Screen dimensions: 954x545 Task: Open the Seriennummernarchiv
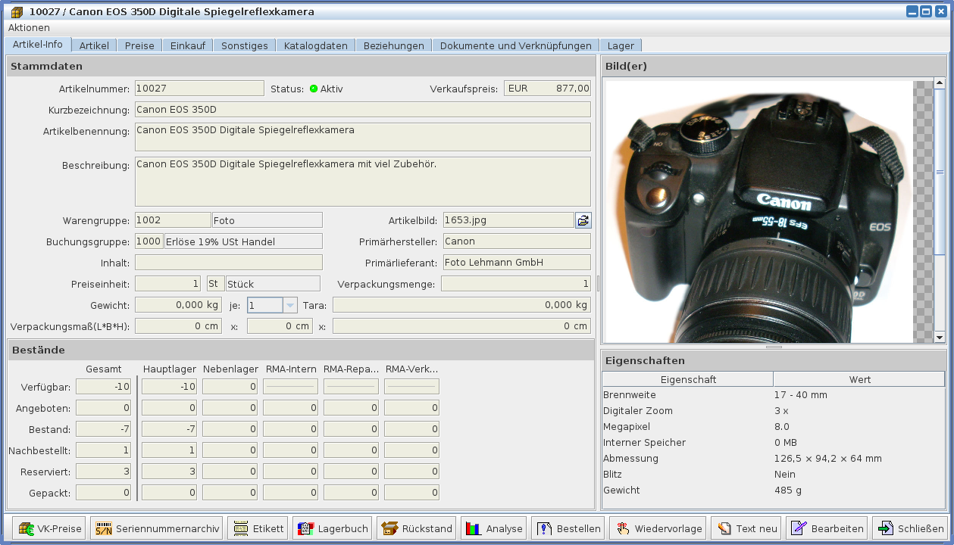157,528
